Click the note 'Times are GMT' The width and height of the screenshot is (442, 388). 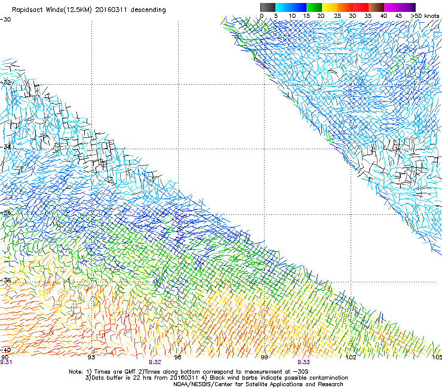coord(116,372)
